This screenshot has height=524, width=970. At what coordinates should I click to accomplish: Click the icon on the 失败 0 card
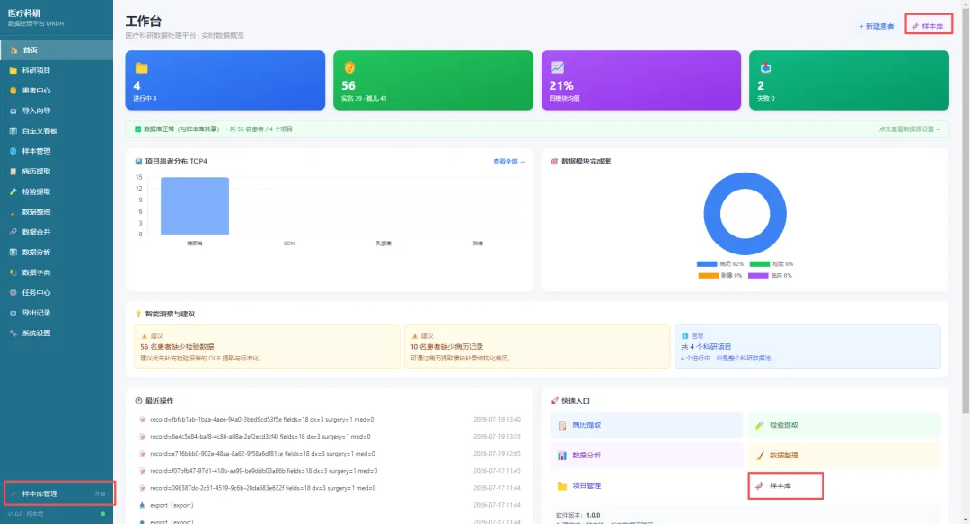point(765,67)
